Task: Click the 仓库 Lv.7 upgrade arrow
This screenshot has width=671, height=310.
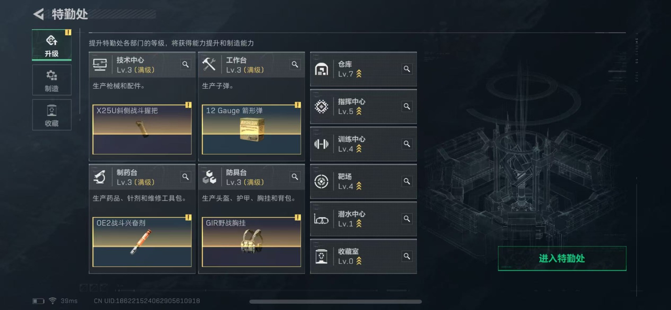Action: tap(359, 74)
